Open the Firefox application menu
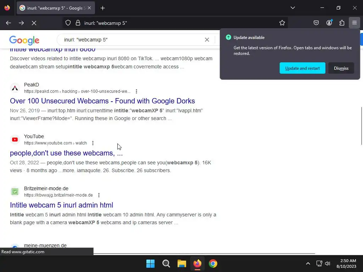The image size is (363, 272). tap(354, 23)
